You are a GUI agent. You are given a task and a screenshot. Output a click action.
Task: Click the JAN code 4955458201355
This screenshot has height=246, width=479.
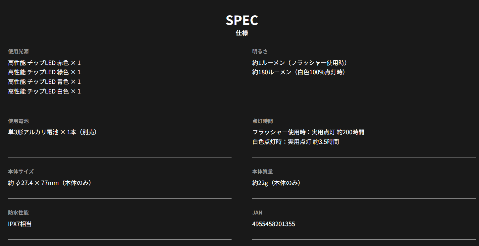coord(274,224)
